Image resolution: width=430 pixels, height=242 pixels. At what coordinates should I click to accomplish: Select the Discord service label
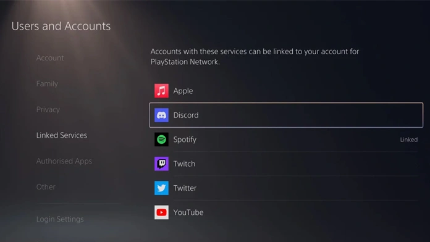[186, 115]
